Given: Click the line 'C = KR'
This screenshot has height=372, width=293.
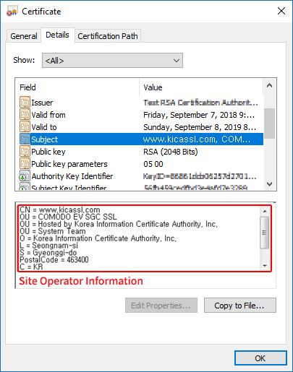Looking at the screenshot, I should [31, 267].
